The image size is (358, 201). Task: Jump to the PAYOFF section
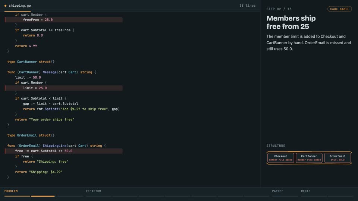pyautogui.click(x=277, y=191)
